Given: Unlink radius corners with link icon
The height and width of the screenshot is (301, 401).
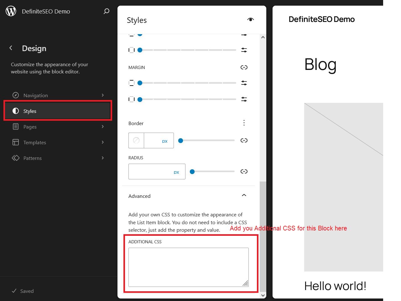Looking at the screenshot, I should tap(244, 172).
